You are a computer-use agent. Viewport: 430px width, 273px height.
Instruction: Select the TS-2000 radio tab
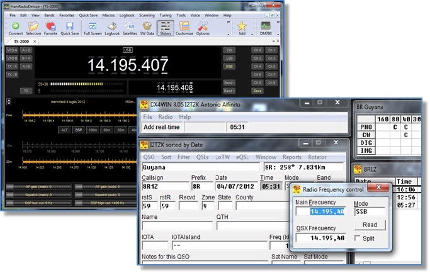point(21,42)
